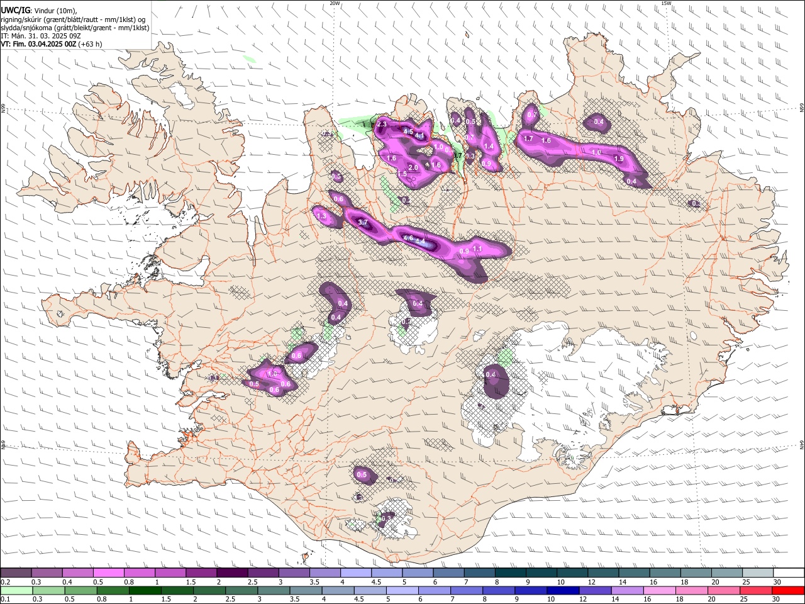Click the 12 label in the rain legend

pos(583,599)
